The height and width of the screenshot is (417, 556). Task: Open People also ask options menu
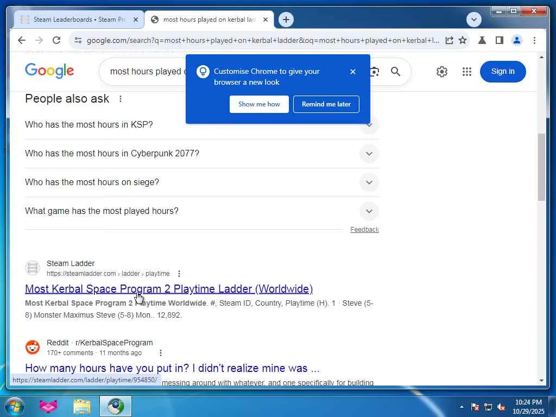121,99
